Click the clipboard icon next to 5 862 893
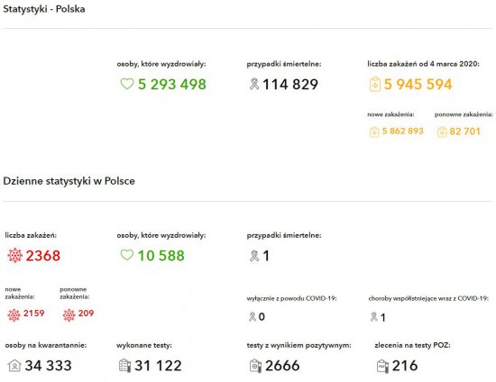The image size is (496, 382). pyautogui.click(x=374, y=132)
